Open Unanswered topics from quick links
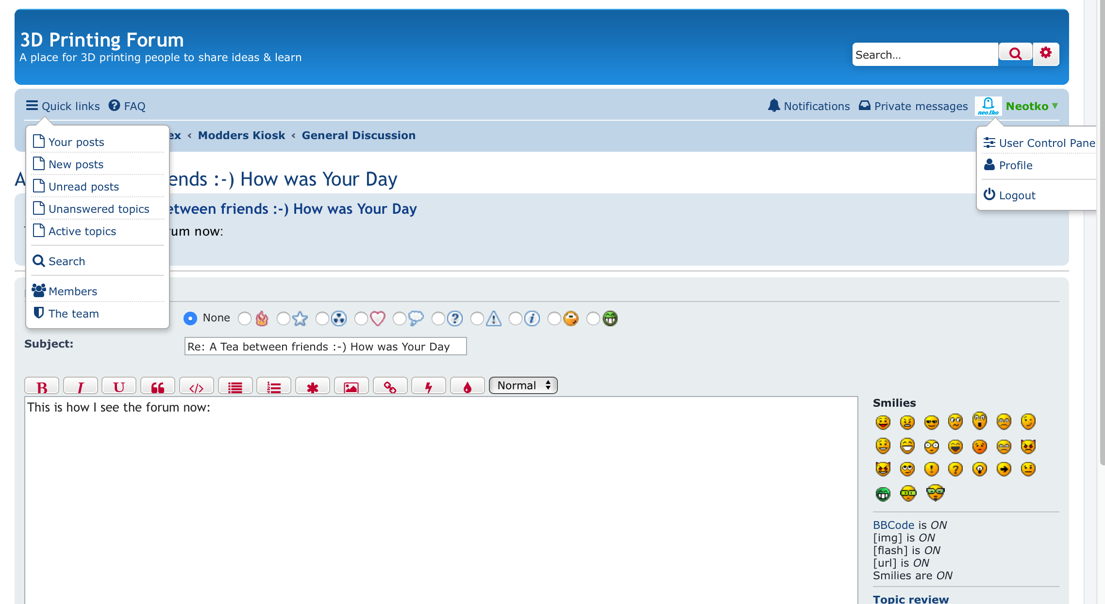Image resolution: width=1105 pixels, height=604 pixels. point(99,209)
